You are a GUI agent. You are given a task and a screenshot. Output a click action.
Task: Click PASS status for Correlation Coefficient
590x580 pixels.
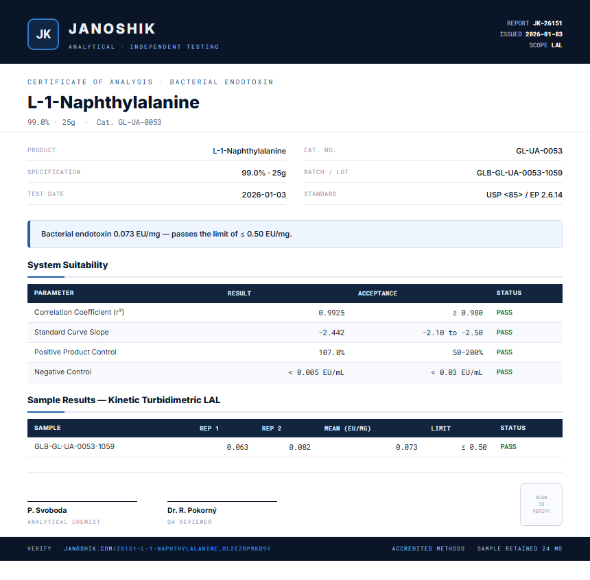tap(504, 313)
